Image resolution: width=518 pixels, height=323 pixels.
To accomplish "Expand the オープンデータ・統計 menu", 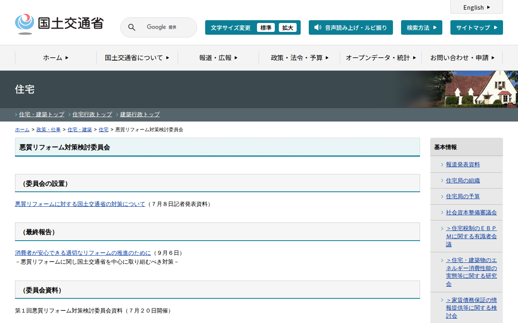I will click(x=380, y=58).
